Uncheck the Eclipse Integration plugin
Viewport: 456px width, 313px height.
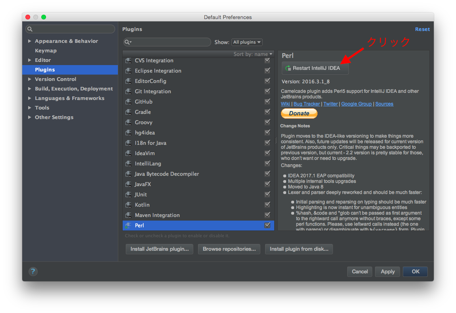point(267,70)
